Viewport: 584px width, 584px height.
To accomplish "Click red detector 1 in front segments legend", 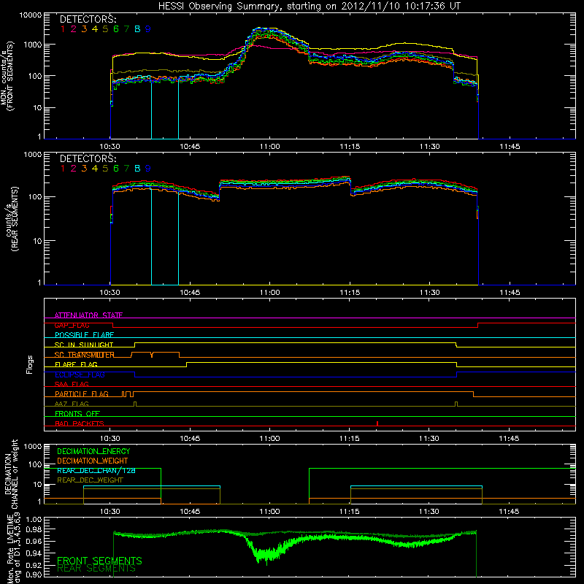I will coord(63,29).
